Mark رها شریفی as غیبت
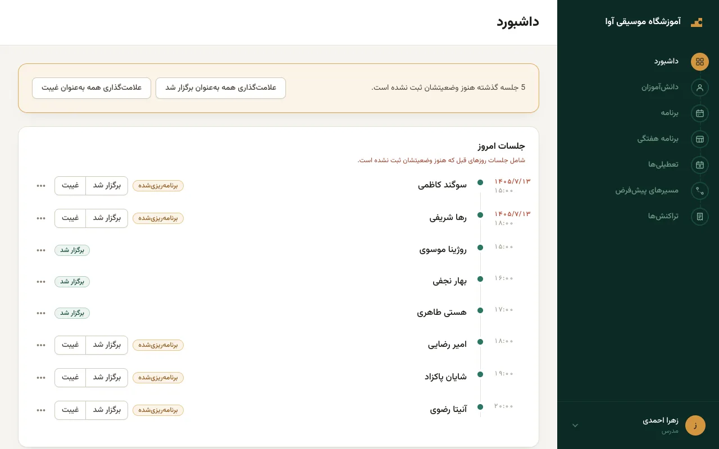719x449 pixels. coord(70,218)
